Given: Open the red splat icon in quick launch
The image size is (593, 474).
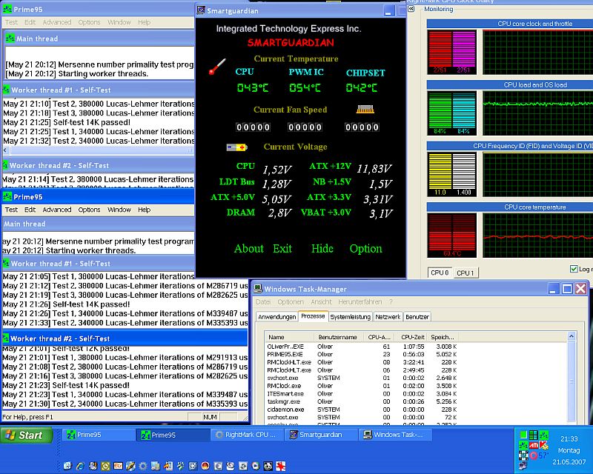Looking at the screenshot, I should point(281,466).
